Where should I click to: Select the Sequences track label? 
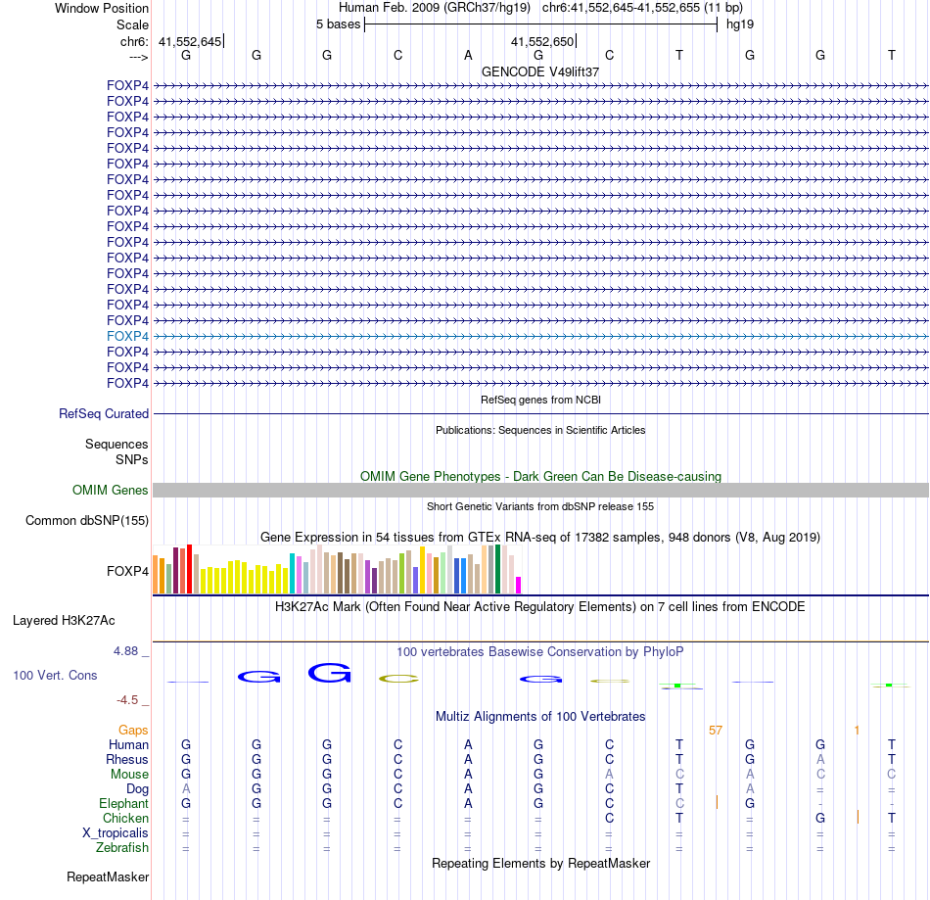116,444
